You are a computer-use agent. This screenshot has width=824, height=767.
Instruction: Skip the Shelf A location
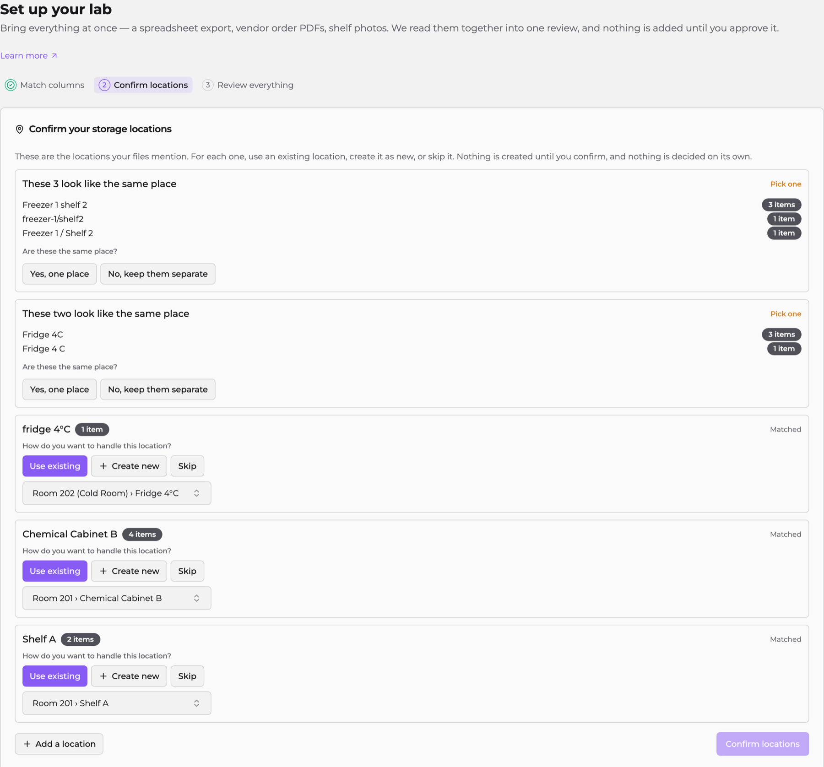[x=187, y=676]
